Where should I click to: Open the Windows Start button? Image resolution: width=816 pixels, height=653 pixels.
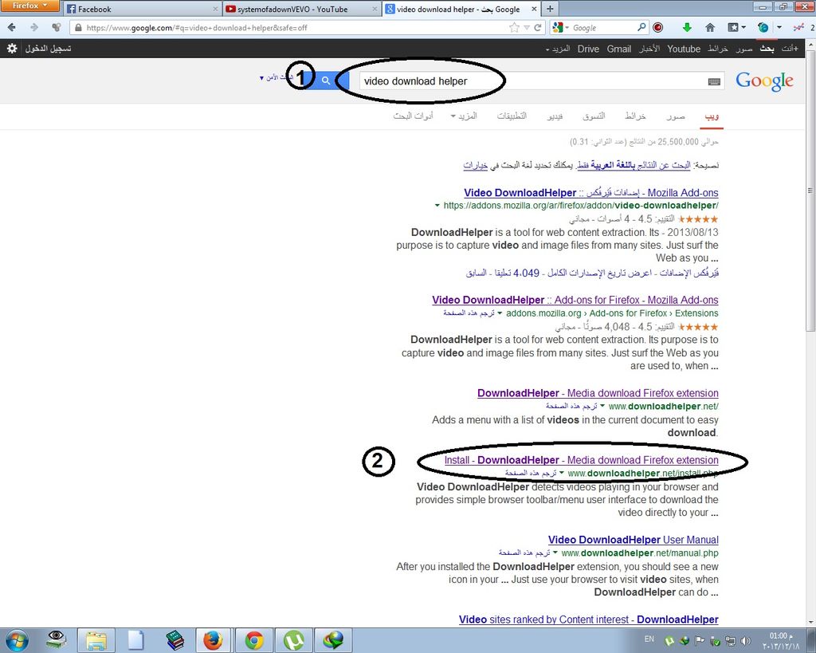[x=17, y=640]
